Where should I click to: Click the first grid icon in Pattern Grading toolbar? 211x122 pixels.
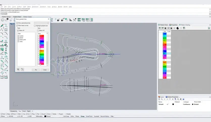pos(160,28)
